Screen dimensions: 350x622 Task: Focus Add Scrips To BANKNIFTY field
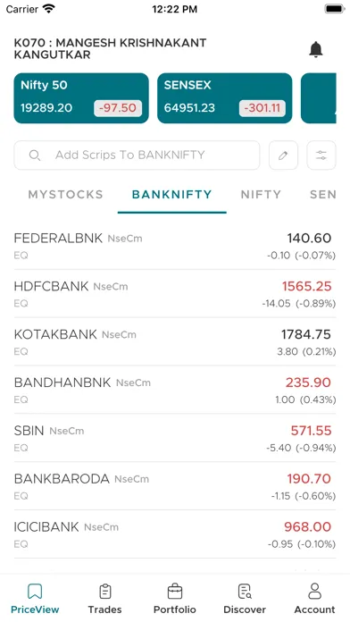tap(137, 155)
